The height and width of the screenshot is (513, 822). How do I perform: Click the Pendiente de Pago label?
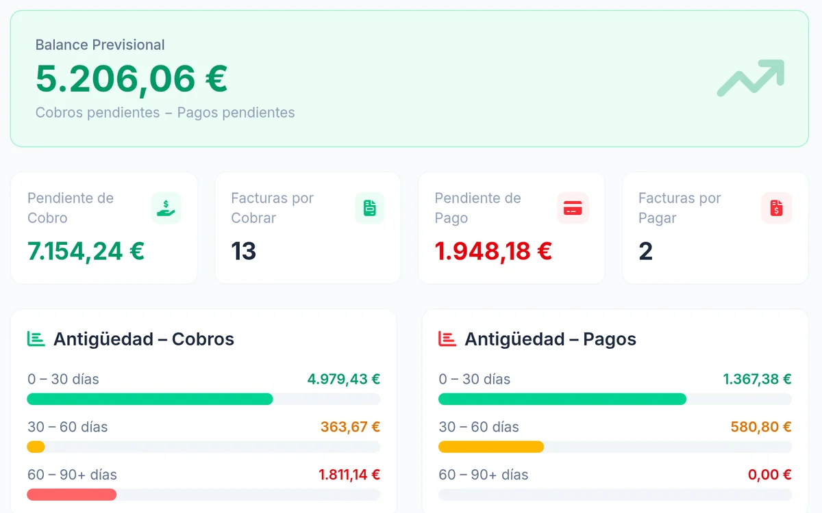[x=478, y=208]
